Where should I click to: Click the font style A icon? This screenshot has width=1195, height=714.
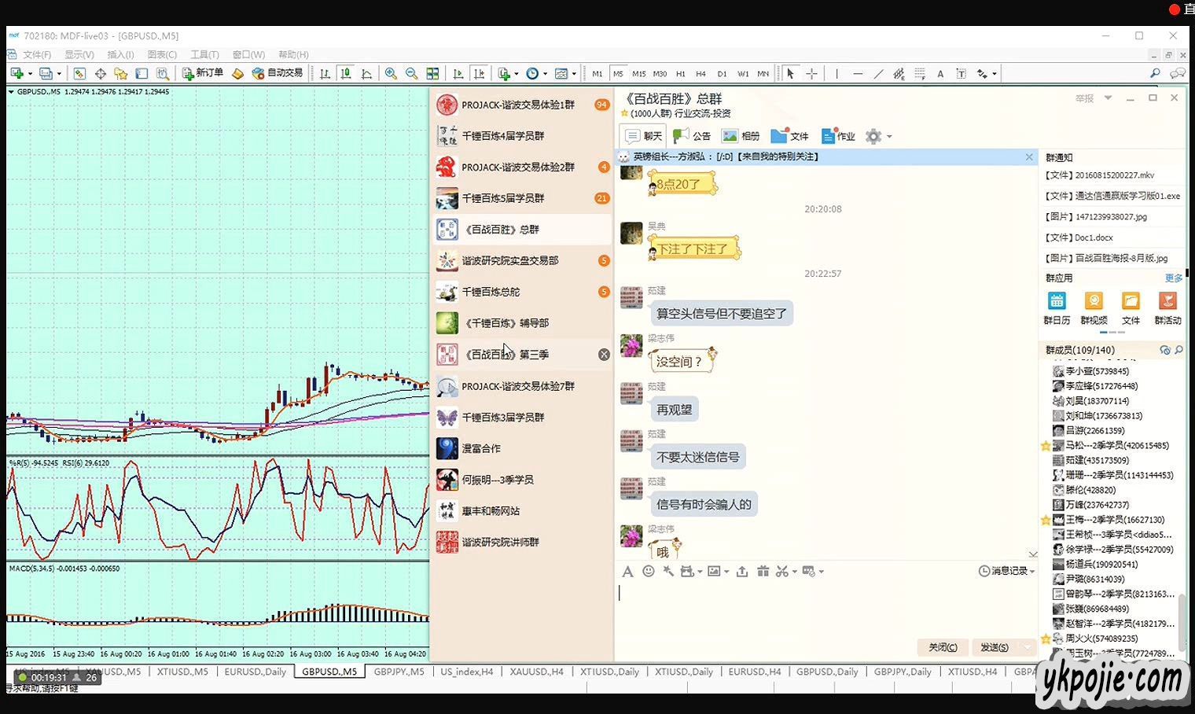(x=627, y=572)
